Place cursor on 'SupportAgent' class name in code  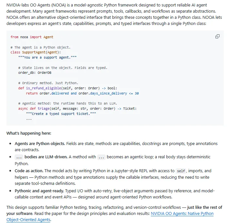[34, 52]
